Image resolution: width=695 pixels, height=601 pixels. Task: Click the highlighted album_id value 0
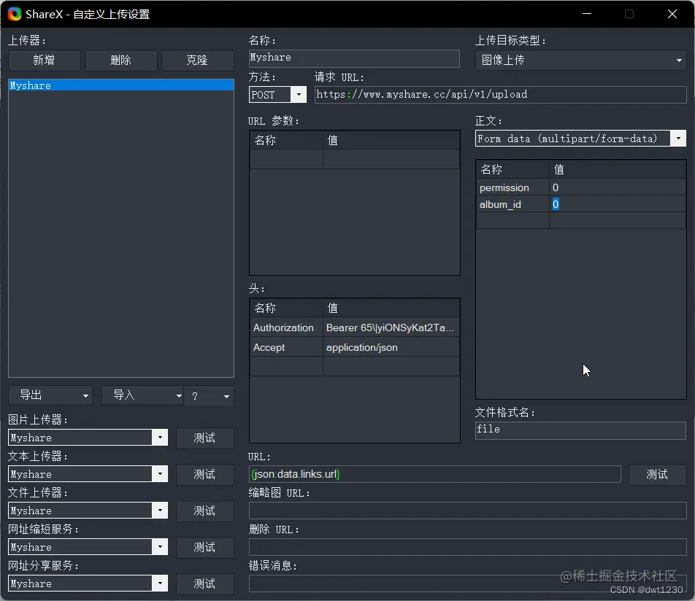556,205
